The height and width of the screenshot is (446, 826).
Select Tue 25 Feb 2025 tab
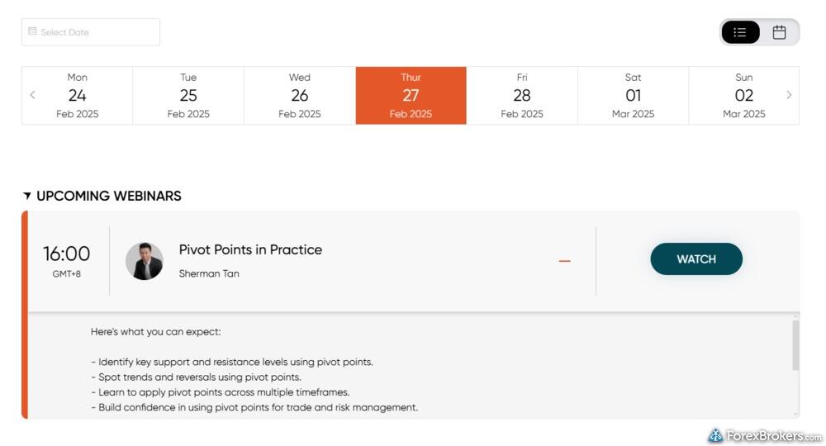188,95
